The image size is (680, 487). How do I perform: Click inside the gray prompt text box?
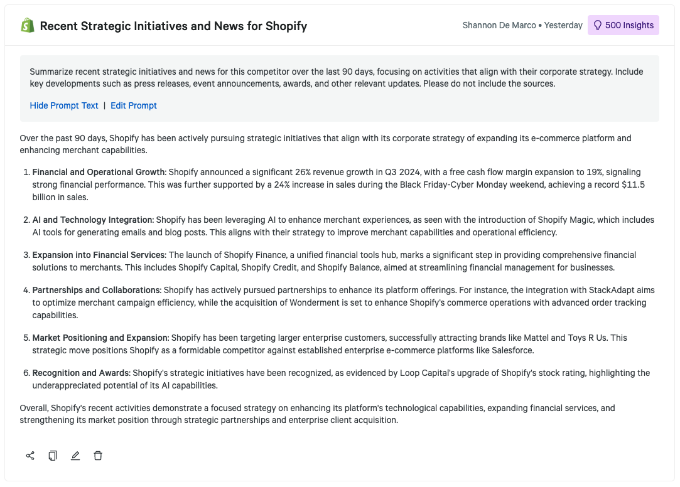(339, 77)
